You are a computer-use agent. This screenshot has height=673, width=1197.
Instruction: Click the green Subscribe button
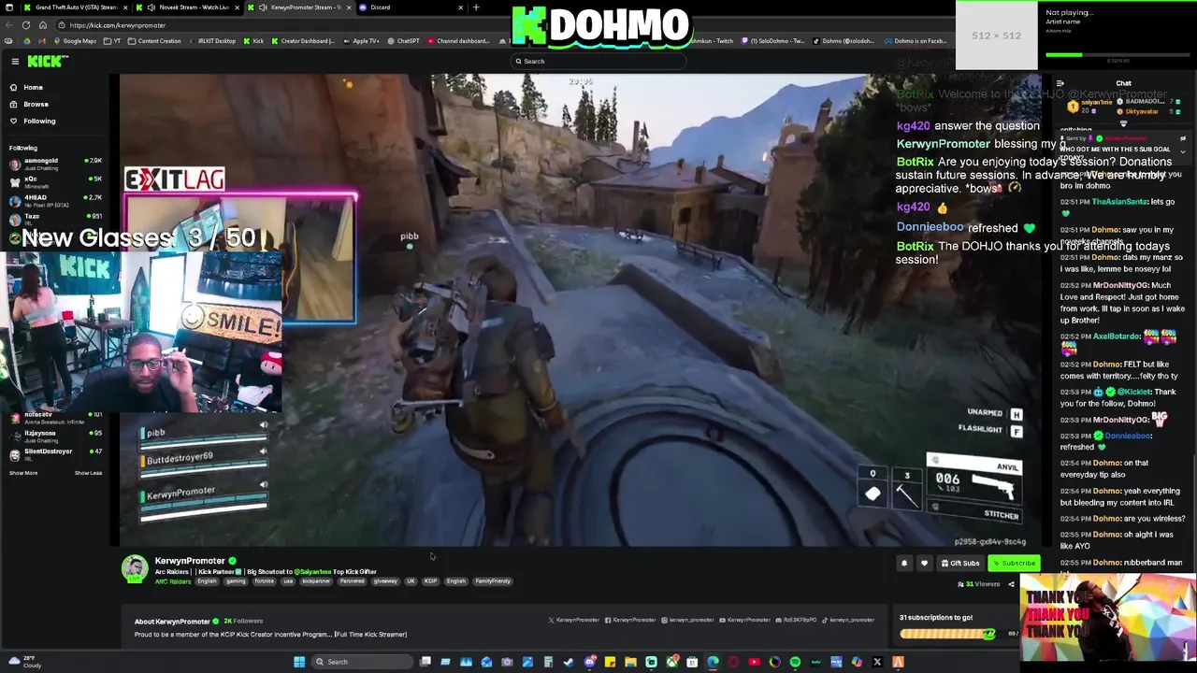pos(1015,563)
